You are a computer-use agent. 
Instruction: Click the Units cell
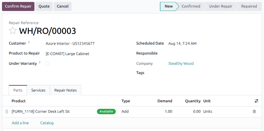208,111
